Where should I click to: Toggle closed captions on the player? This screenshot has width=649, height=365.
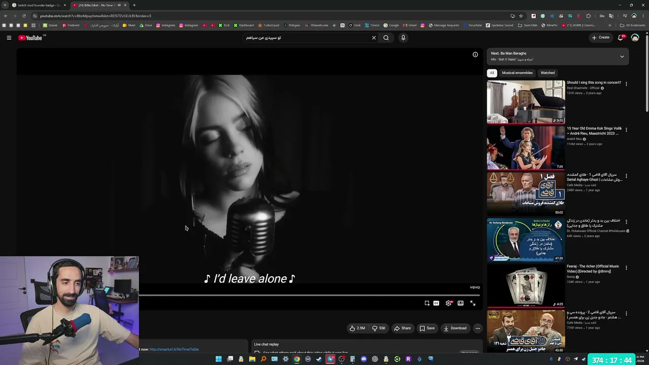(x=436, y=303)
